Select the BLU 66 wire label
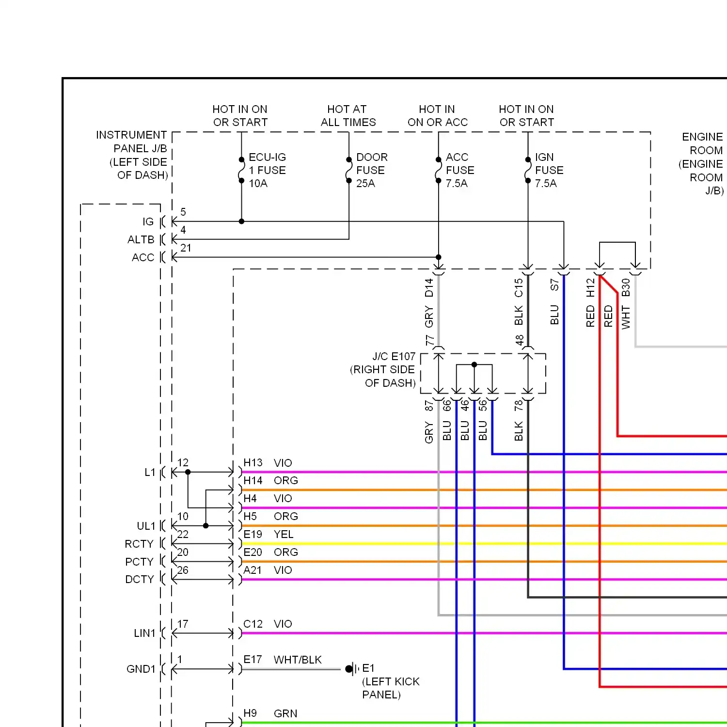 (447, 421)
